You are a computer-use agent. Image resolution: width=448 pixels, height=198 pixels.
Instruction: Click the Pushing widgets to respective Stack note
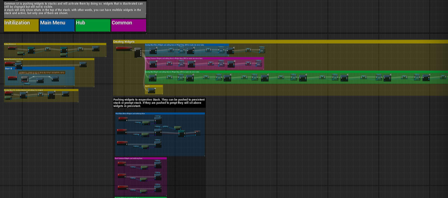coord(159,103)
